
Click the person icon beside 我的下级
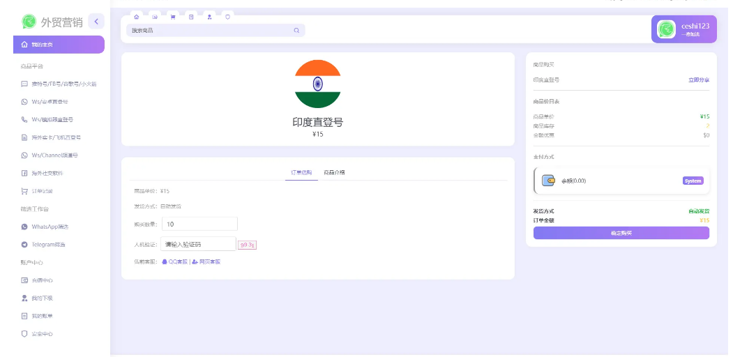pos(24,298)
